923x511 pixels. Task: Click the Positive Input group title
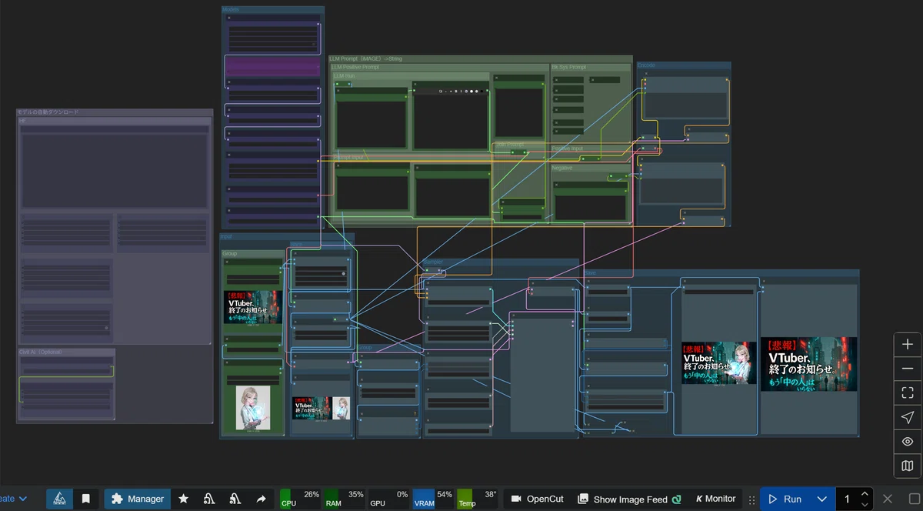(568, 149)
